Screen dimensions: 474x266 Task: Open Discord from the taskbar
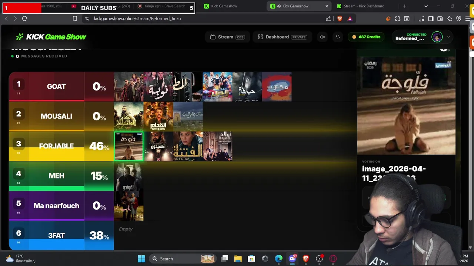click(292, 259)
